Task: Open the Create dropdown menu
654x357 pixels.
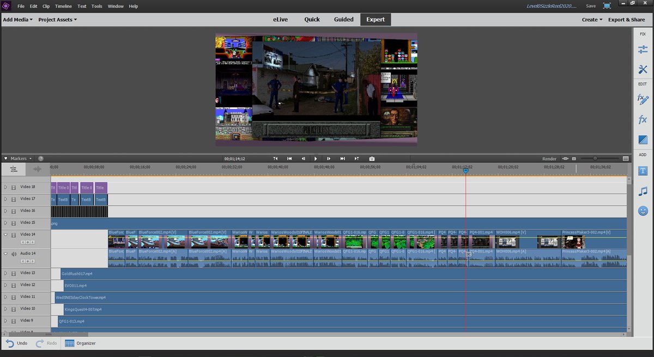Action: point(592,20)
